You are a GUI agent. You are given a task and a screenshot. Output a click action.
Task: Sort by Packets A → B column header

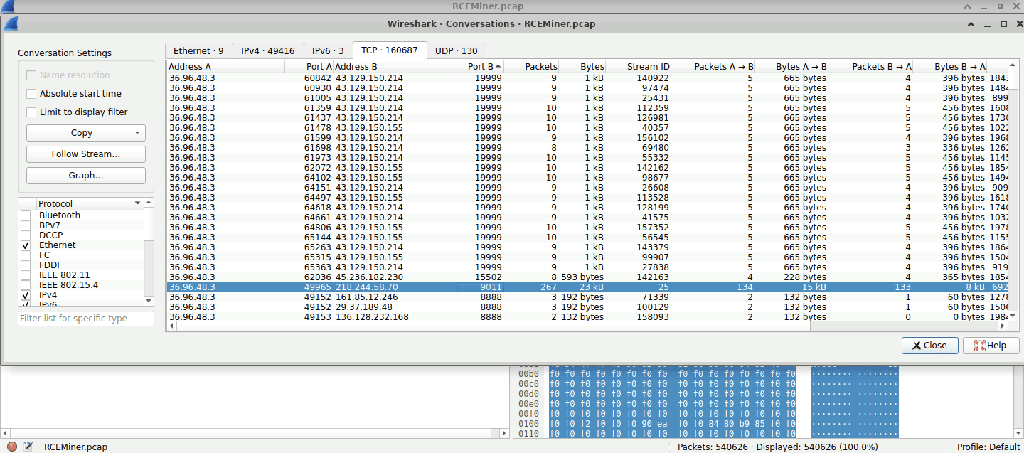point(713,66)
